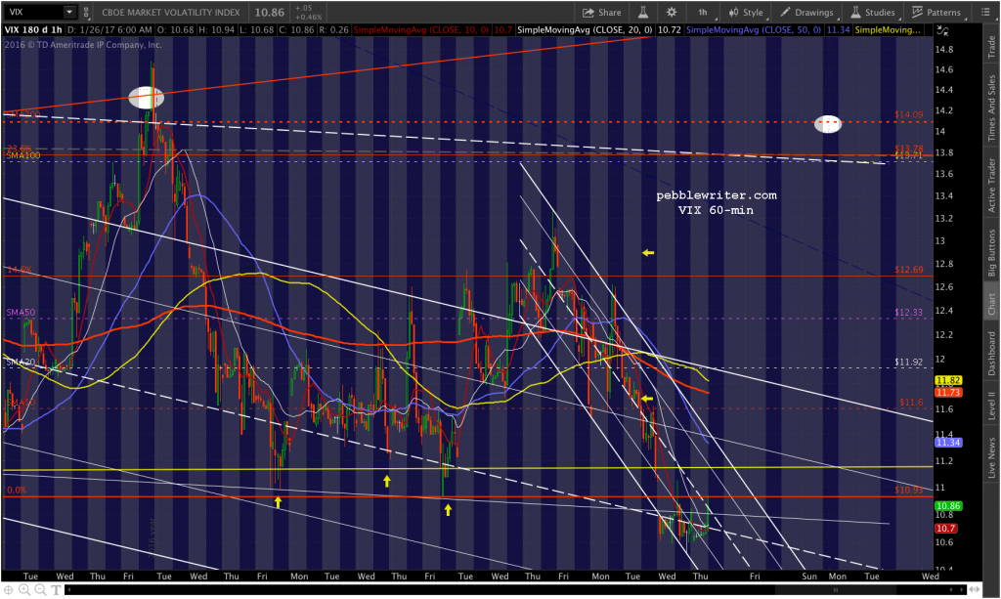Click the green 10.86 price bubble on axis
This screenshot has height=599, width=1001.
pos(948,506)
